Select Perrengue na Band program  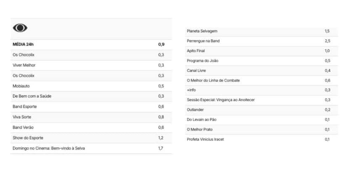pyautogui.click(x=262, y=41)
